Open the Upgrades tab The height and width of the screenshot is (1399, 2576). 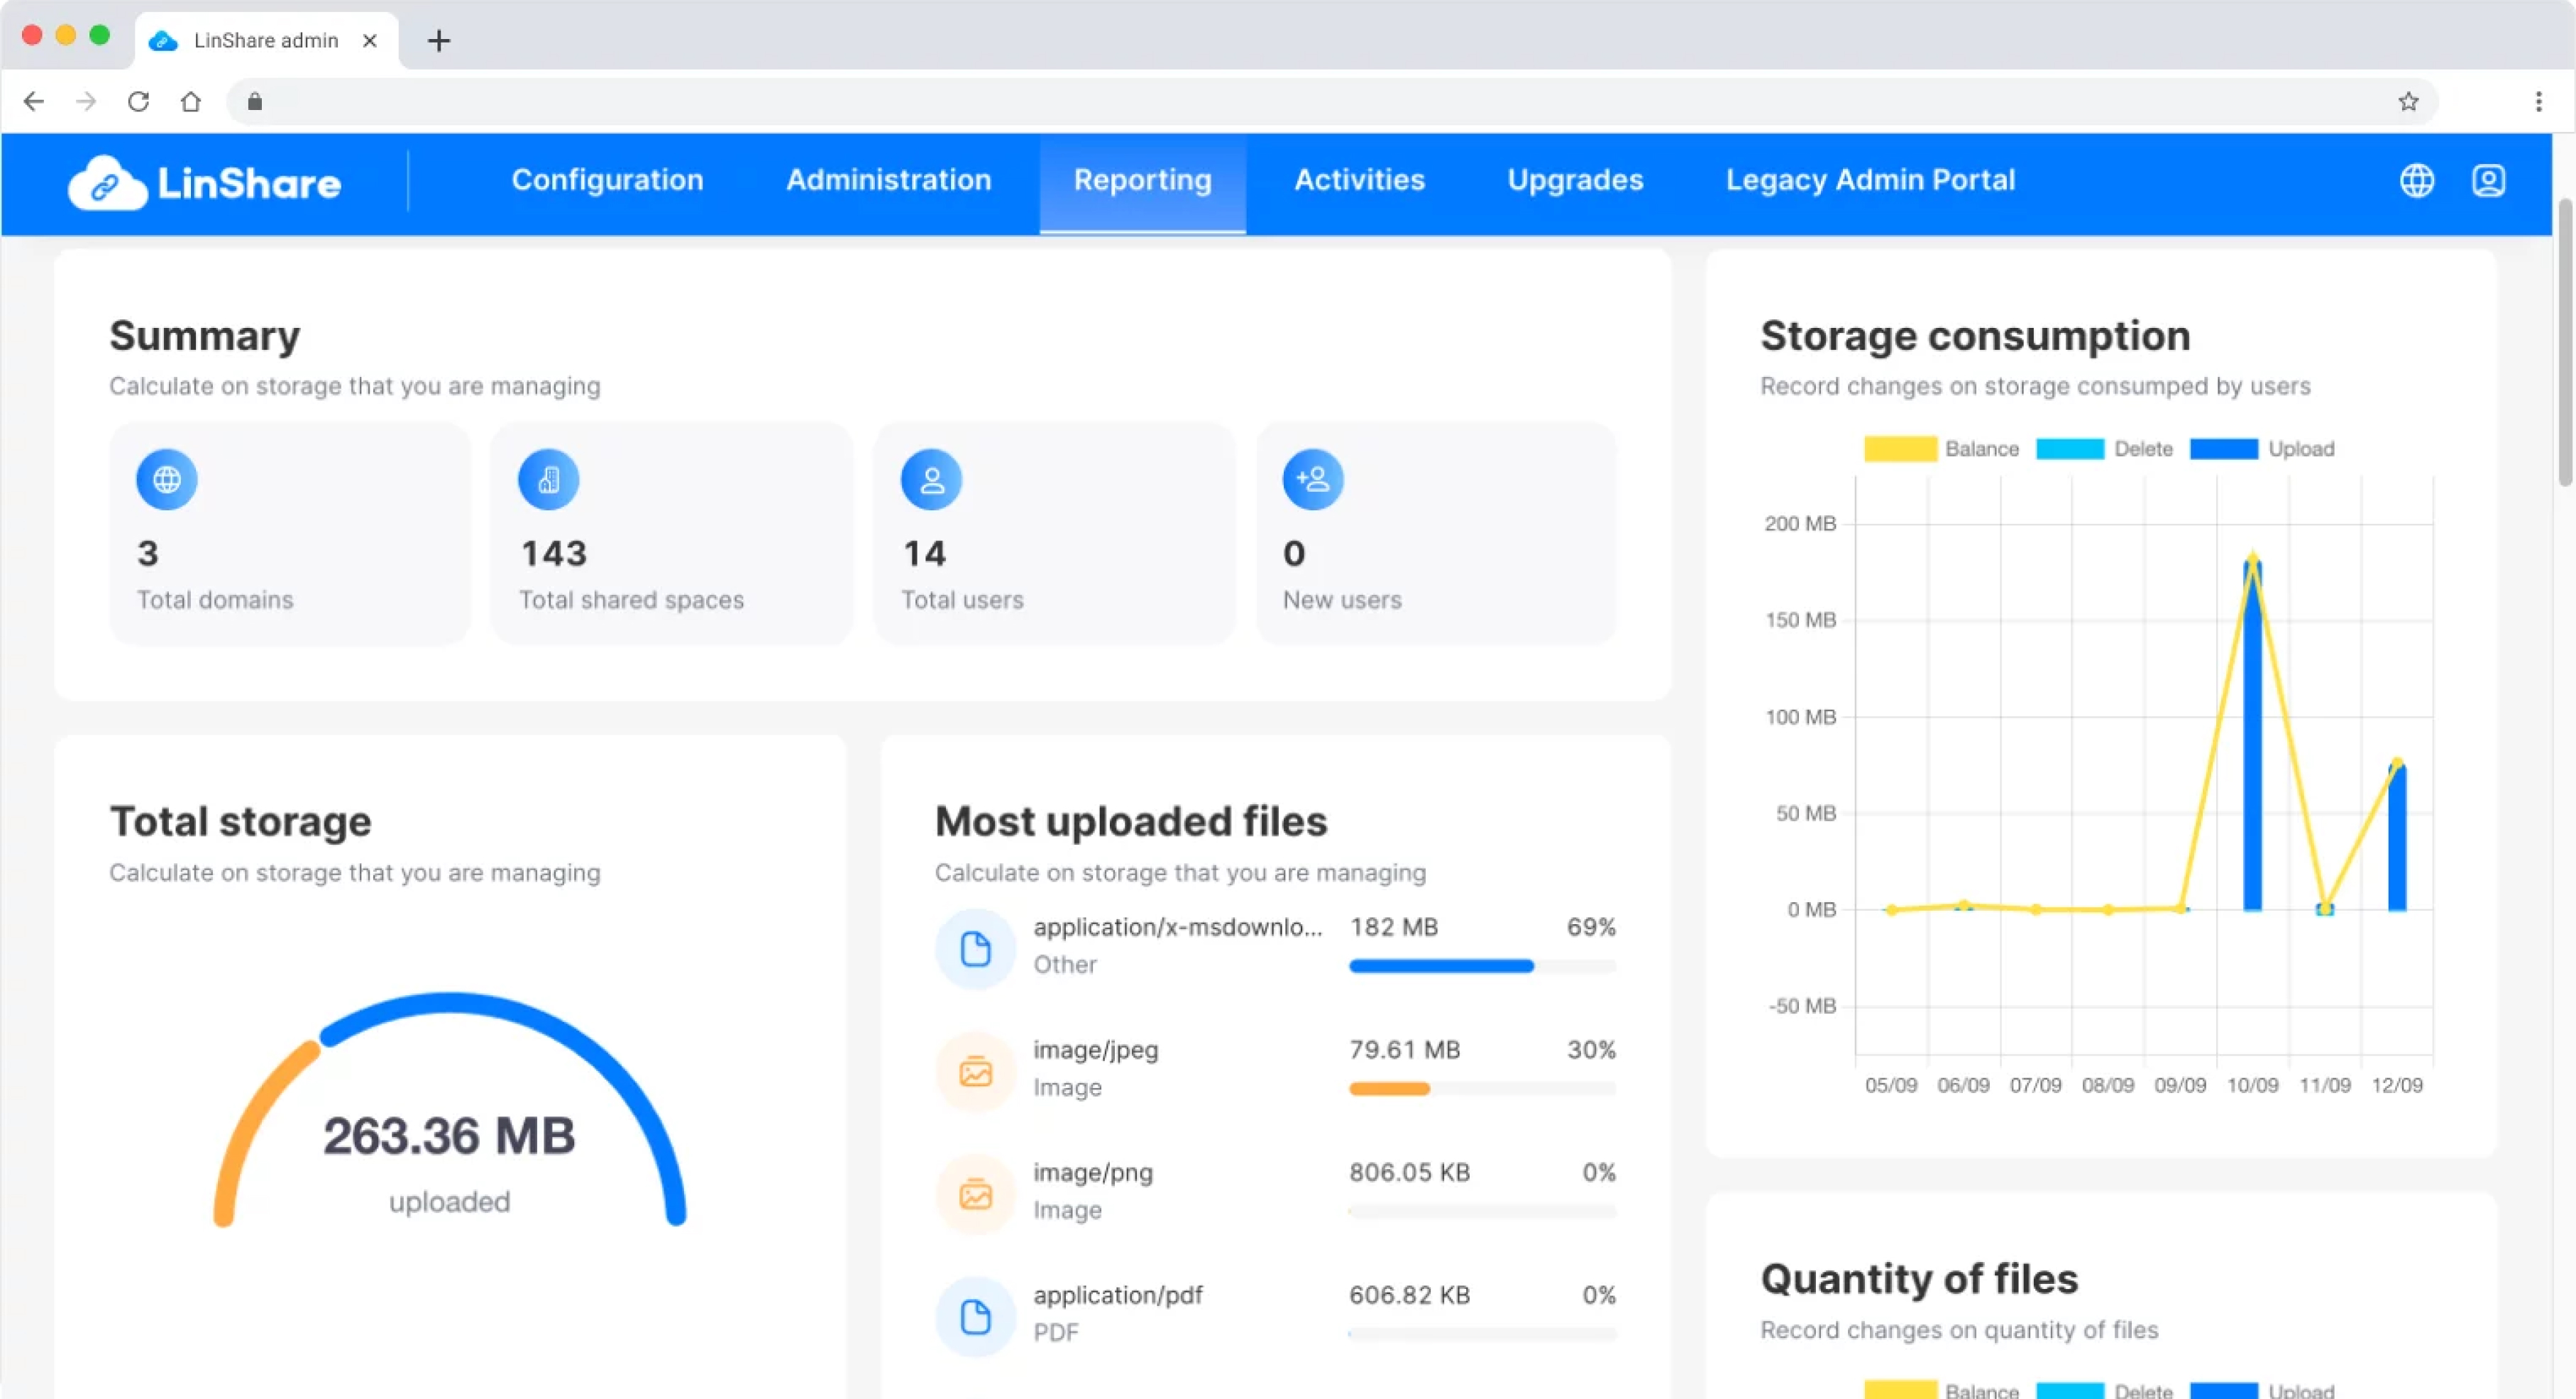pyautogui.click(x=1575, y=180)
